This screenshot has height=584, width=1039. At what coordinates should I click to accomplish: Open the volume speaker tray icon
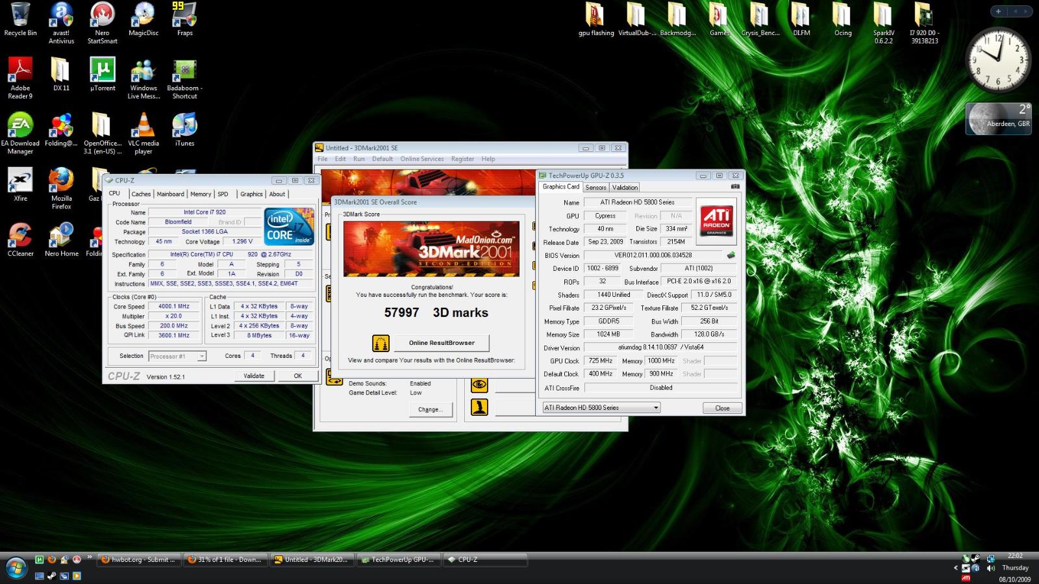click(991, 568)
